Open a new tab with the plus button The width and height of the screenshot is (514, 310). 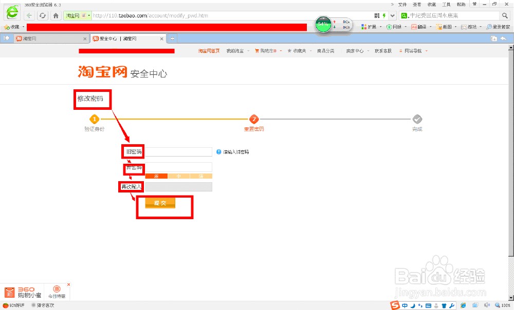tap(172, 38)
